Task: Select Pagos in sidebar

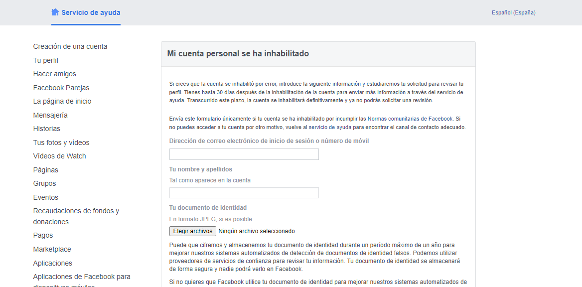Action: tap(43, 235)
